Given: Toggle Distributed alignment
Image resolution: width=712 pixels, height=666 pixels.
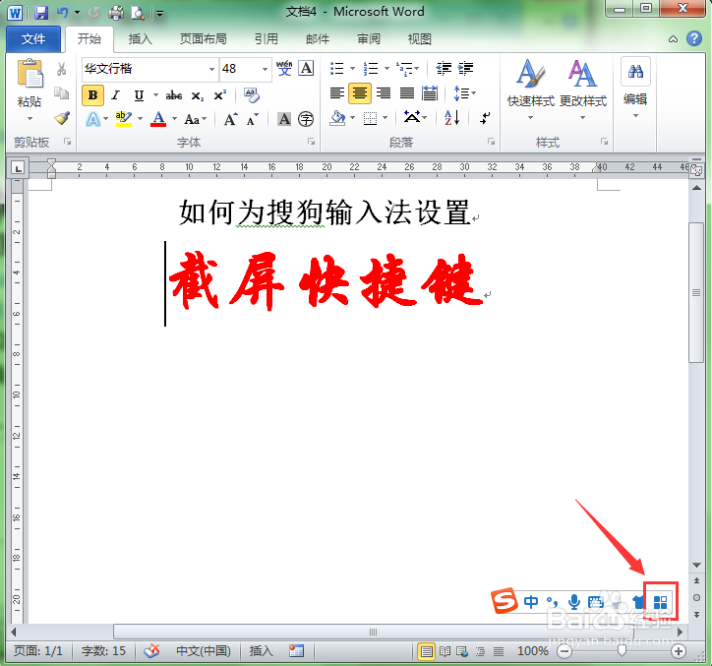Looking at the screenshot, I should click(x=430, y=93).
